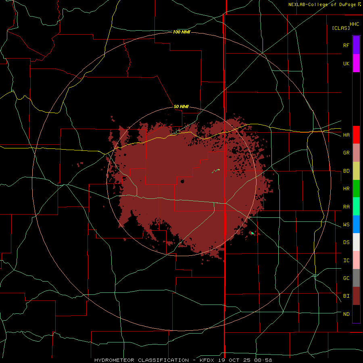363x363 pixels.
Task: Click the [CLAS] unit label
Action: click(x=341, y=28)
